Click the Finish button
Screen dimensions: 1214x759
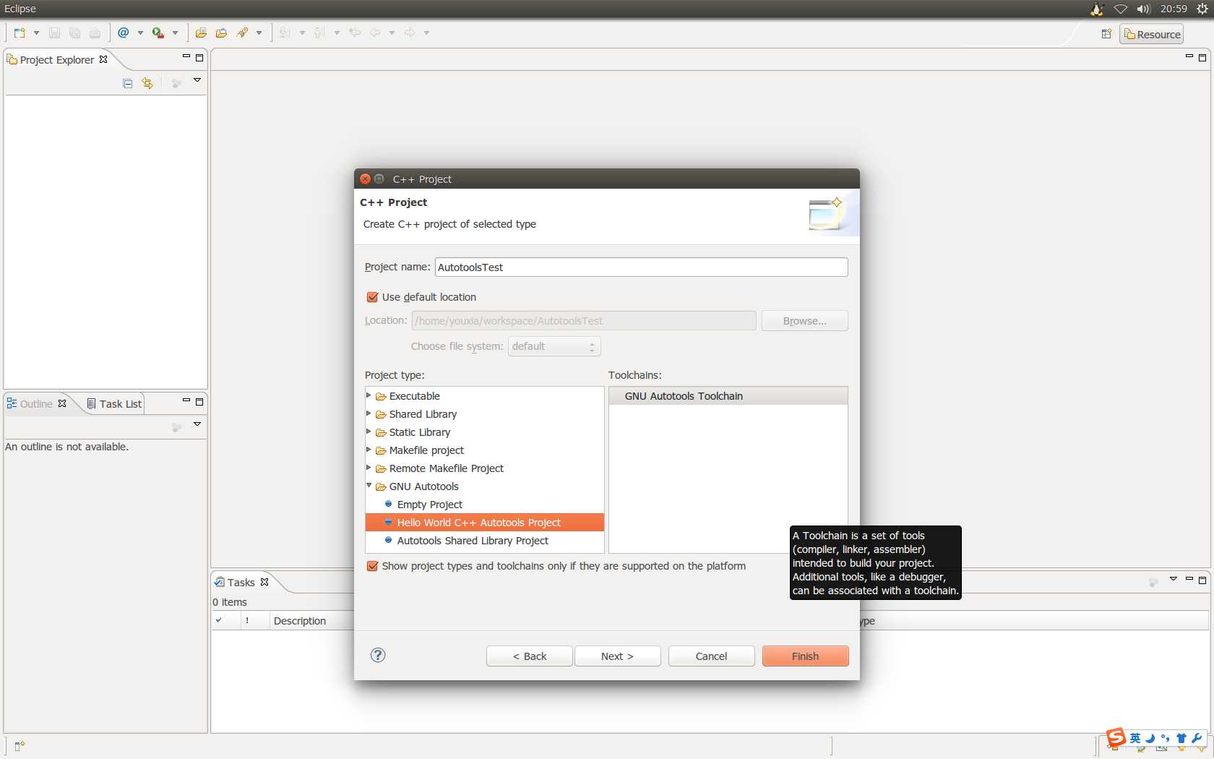point(805,656)
